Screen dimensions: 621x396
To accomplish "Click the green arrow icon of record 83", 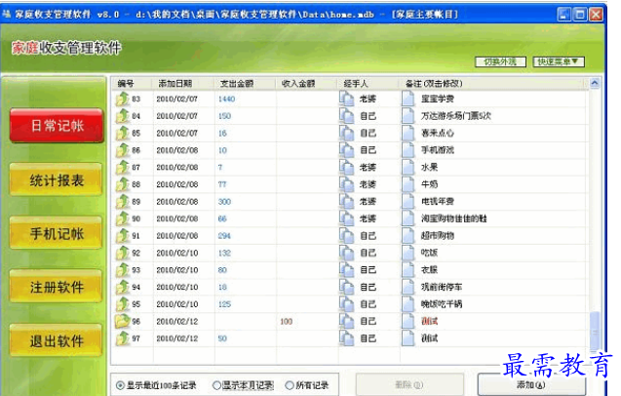I will [x=123, y=99].
